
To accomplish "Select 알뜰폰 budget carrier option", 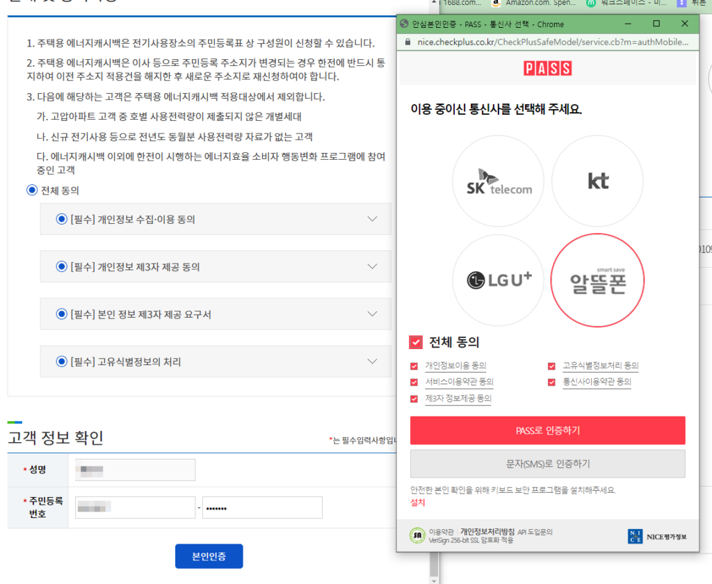I will click(x=597, y=280).
